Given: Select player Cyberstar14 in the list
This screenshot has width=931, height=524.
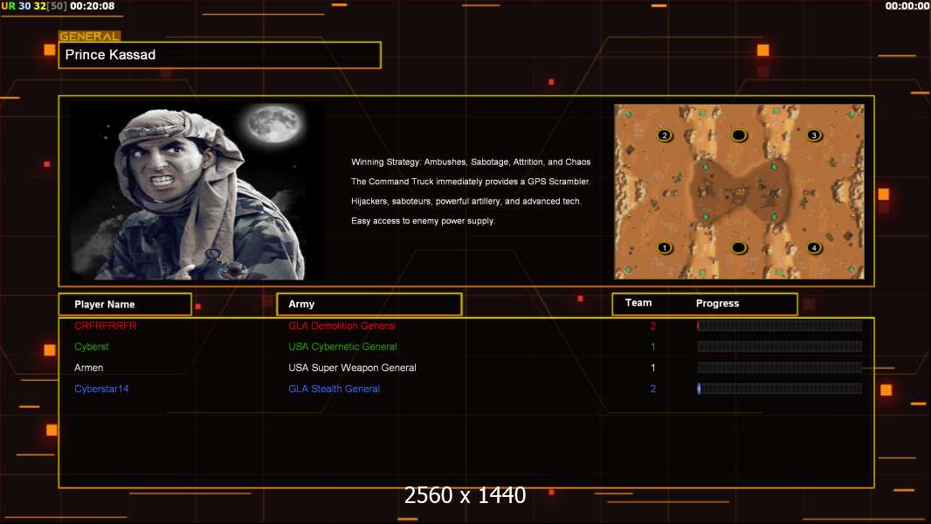Looking at the screenshot, I should [101, 389].
